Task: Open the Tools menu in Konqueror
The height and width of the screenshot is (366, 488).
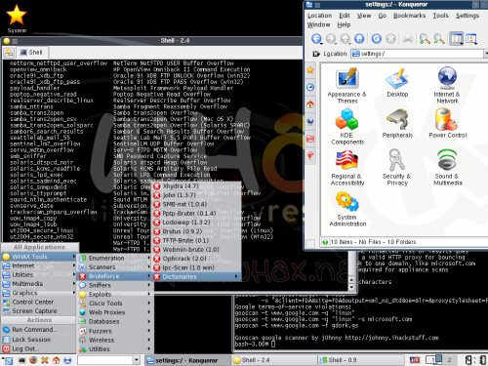Action: click(x=440, y=16)
